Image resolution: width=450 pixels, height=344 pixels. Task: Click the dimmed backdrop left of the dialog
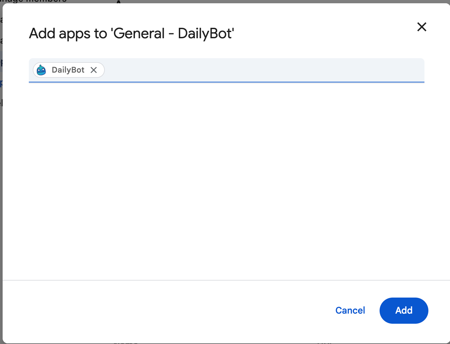tap(1, 163)
